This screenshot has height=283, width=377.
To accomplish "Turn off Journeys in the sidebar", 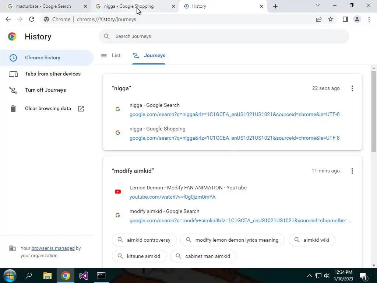I will point(47,90).
